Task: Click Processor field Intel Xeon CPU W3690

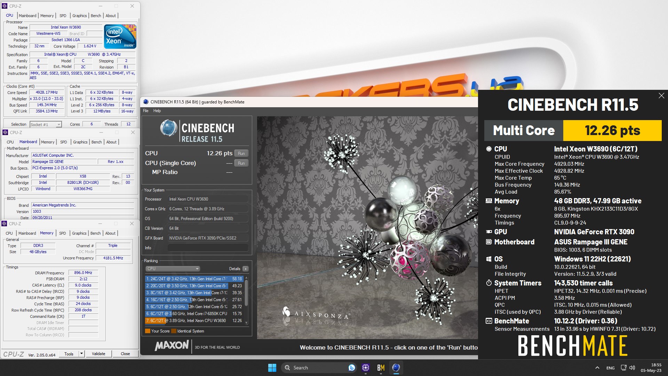Action: click(x=208, y=199)
